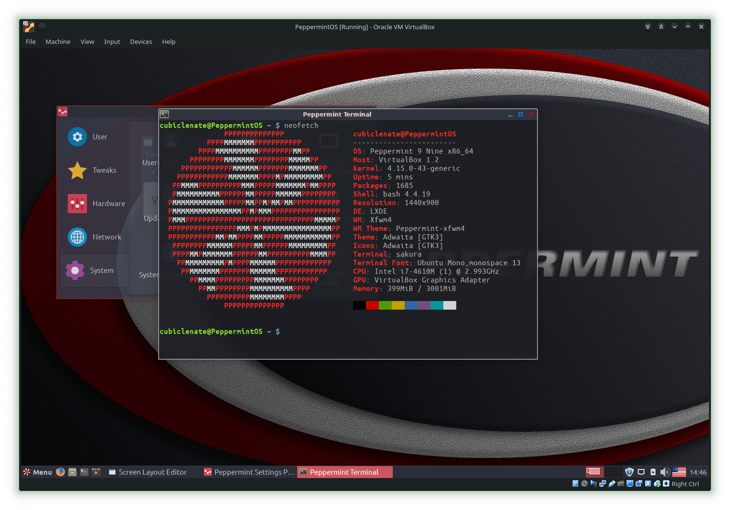
Task: Open User settings in Peppermint Settings sidebar
Action: point(94,136)
